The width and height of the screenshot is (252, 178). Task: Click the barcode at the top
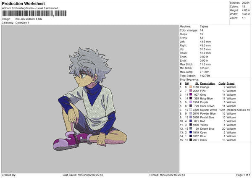pyautogui.click(x=34, y=13)
